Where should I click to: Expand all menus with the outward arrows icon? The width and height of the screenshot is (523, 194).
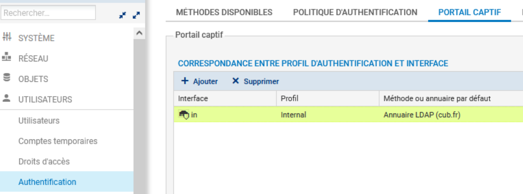pos(136,15)
